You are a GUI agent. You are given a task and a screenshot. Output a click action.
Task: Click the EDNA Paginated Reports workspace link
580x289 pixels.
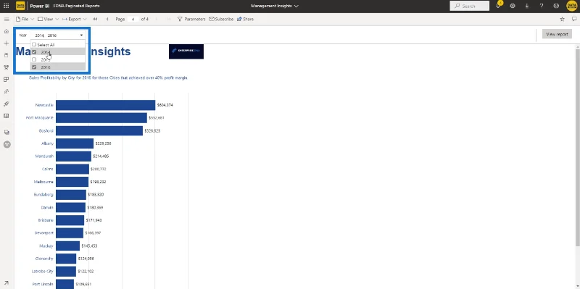click(77, 6)
